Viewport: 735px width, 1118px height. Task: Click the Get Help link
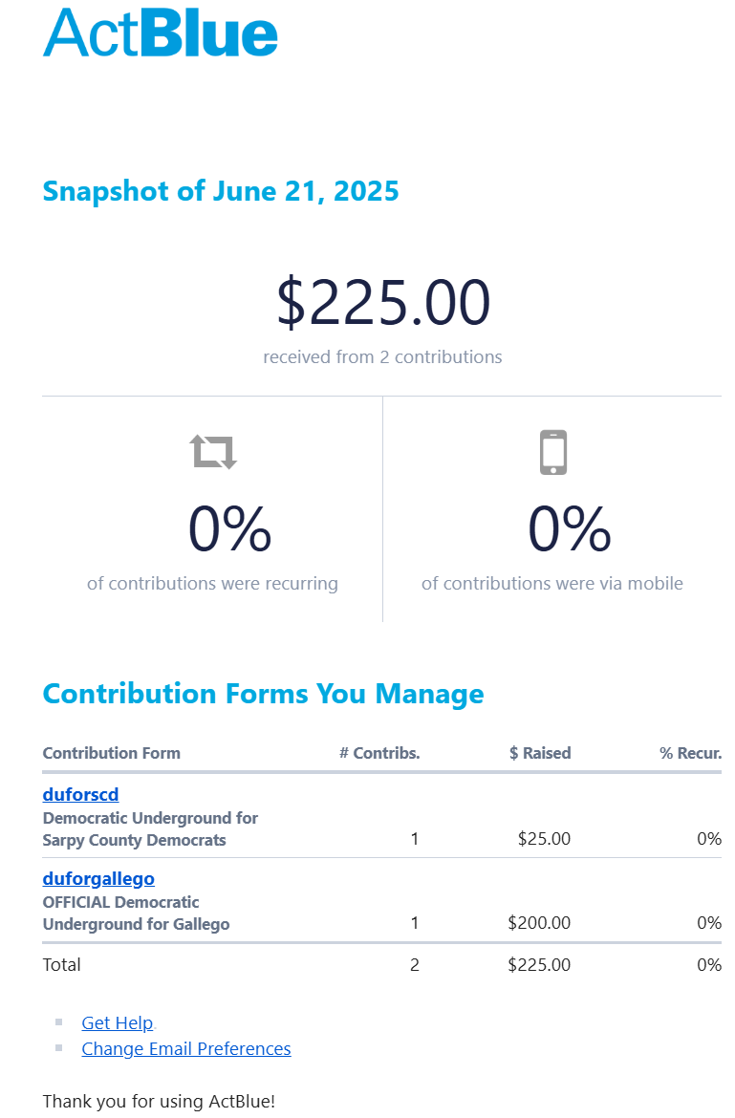pos(118,1022)
